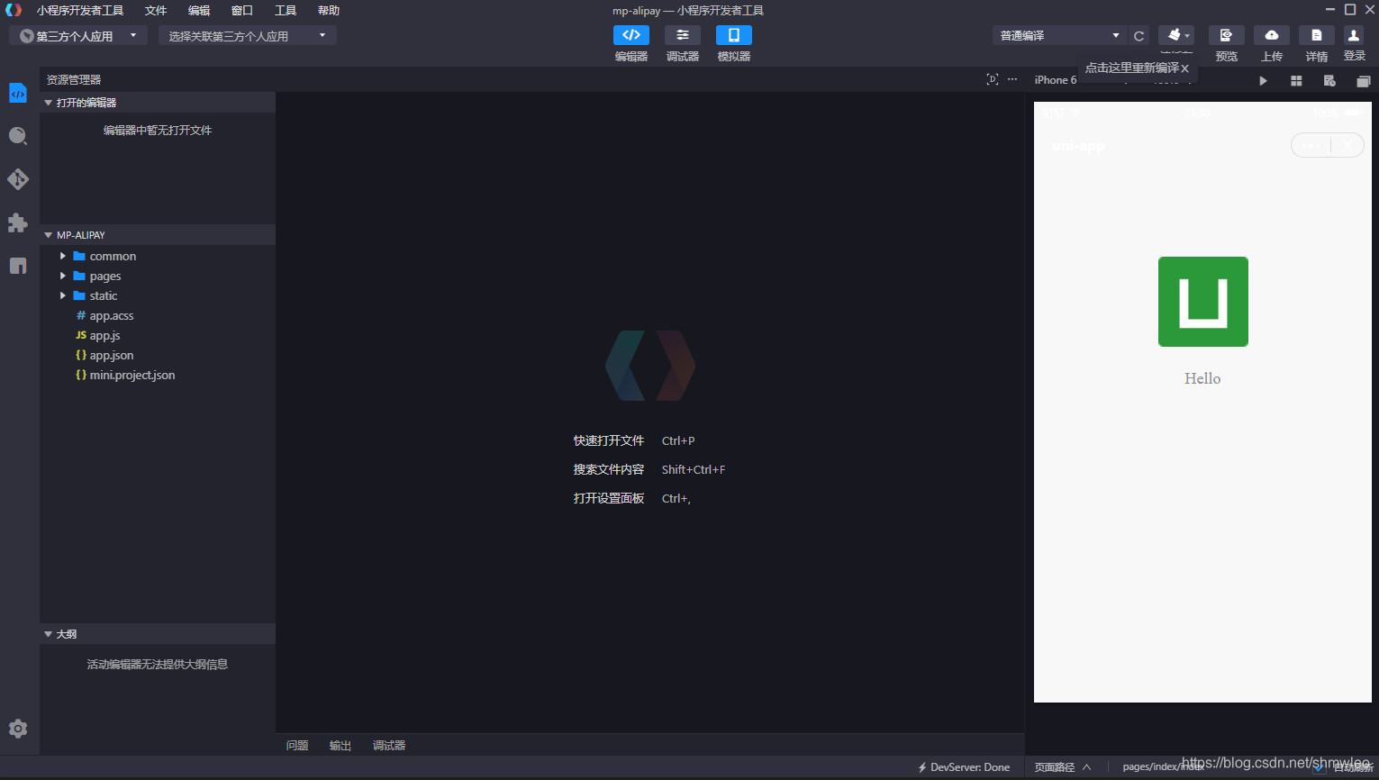Screen dimensions: 1379x780
Task: Collapse the MP-ALIPAY project tree
Action: point(158,235)
